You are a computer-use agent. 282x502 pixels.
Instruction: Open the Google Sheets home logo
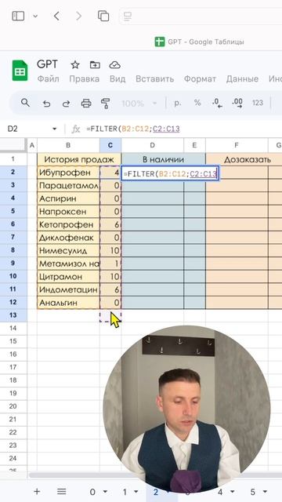coord(20,71)
